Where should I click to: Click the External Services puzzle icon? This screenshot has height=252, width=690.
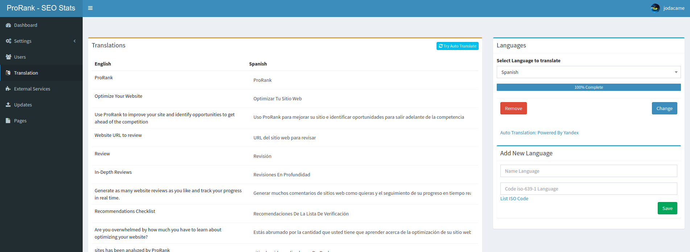point(8,89)
